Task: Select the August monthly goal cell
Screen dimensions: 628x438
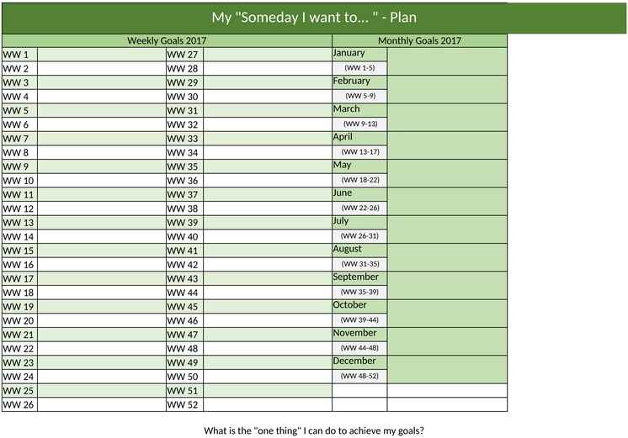Action: point(447,257)
